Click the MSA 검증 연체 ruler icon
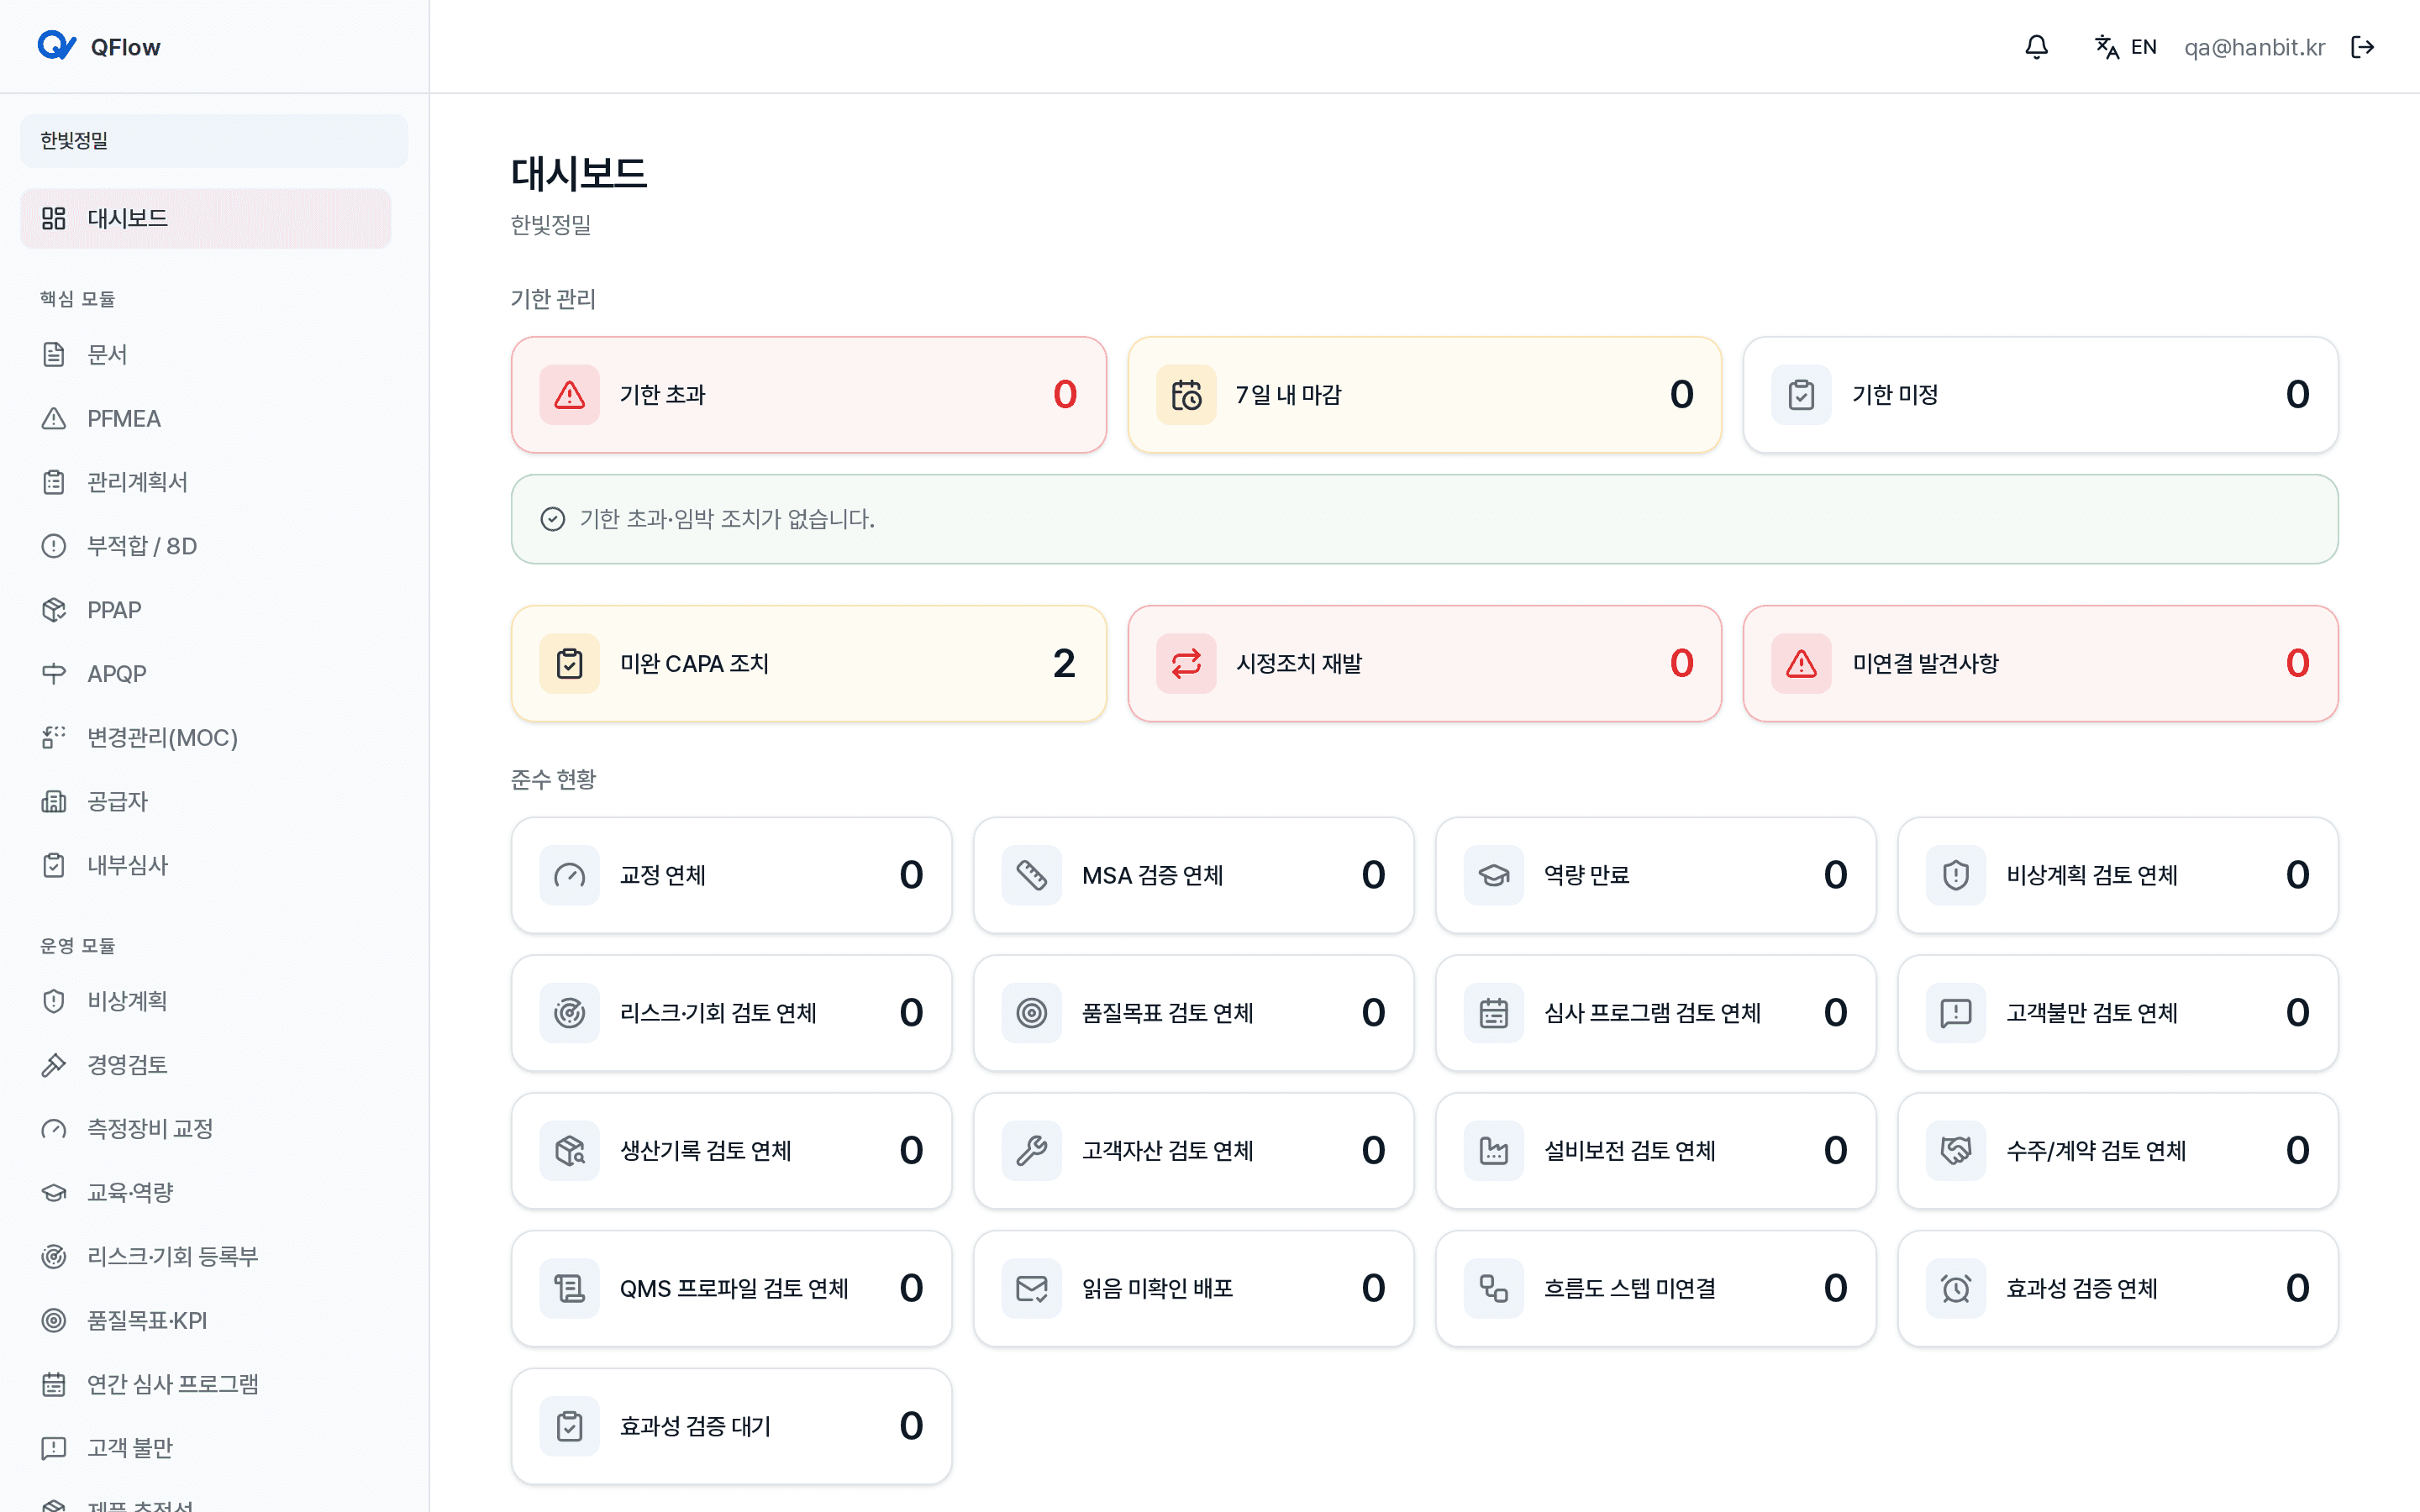 coord(1032,876)
